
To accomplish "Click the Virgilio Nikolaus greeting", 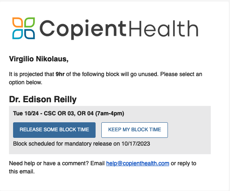I will click(x=39, y=59).
